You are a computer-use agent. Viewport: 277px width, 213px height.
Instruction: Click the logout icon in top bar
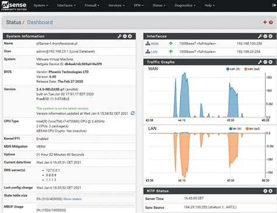point(274,5)
